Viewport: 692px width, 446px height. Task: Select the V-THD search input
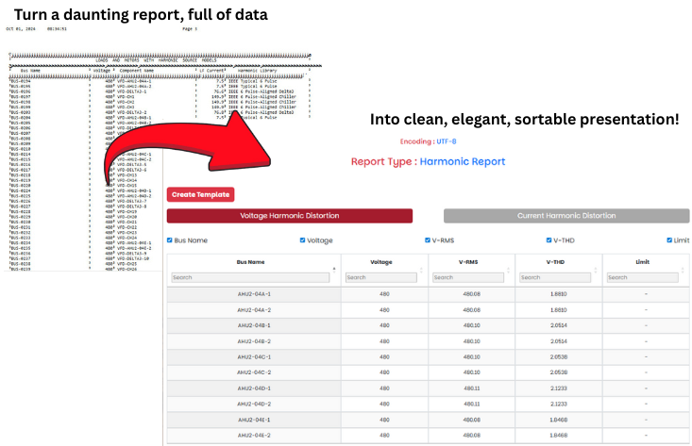coord(554,278)
